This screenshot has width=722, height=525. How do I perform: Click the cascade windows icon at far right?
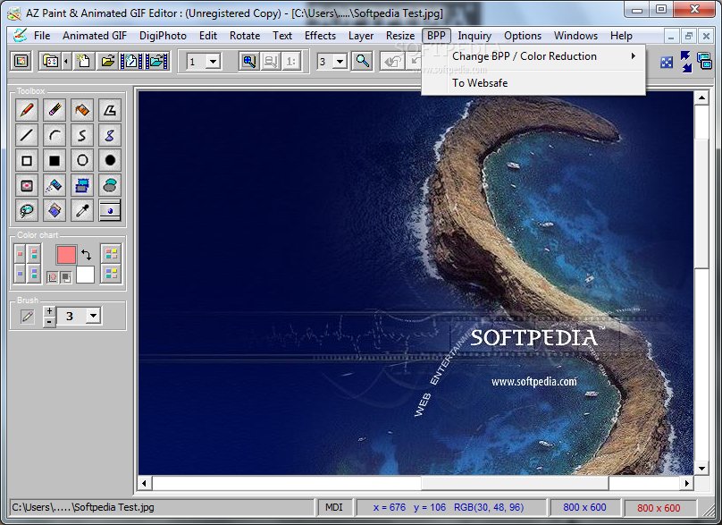click(704, 61)
